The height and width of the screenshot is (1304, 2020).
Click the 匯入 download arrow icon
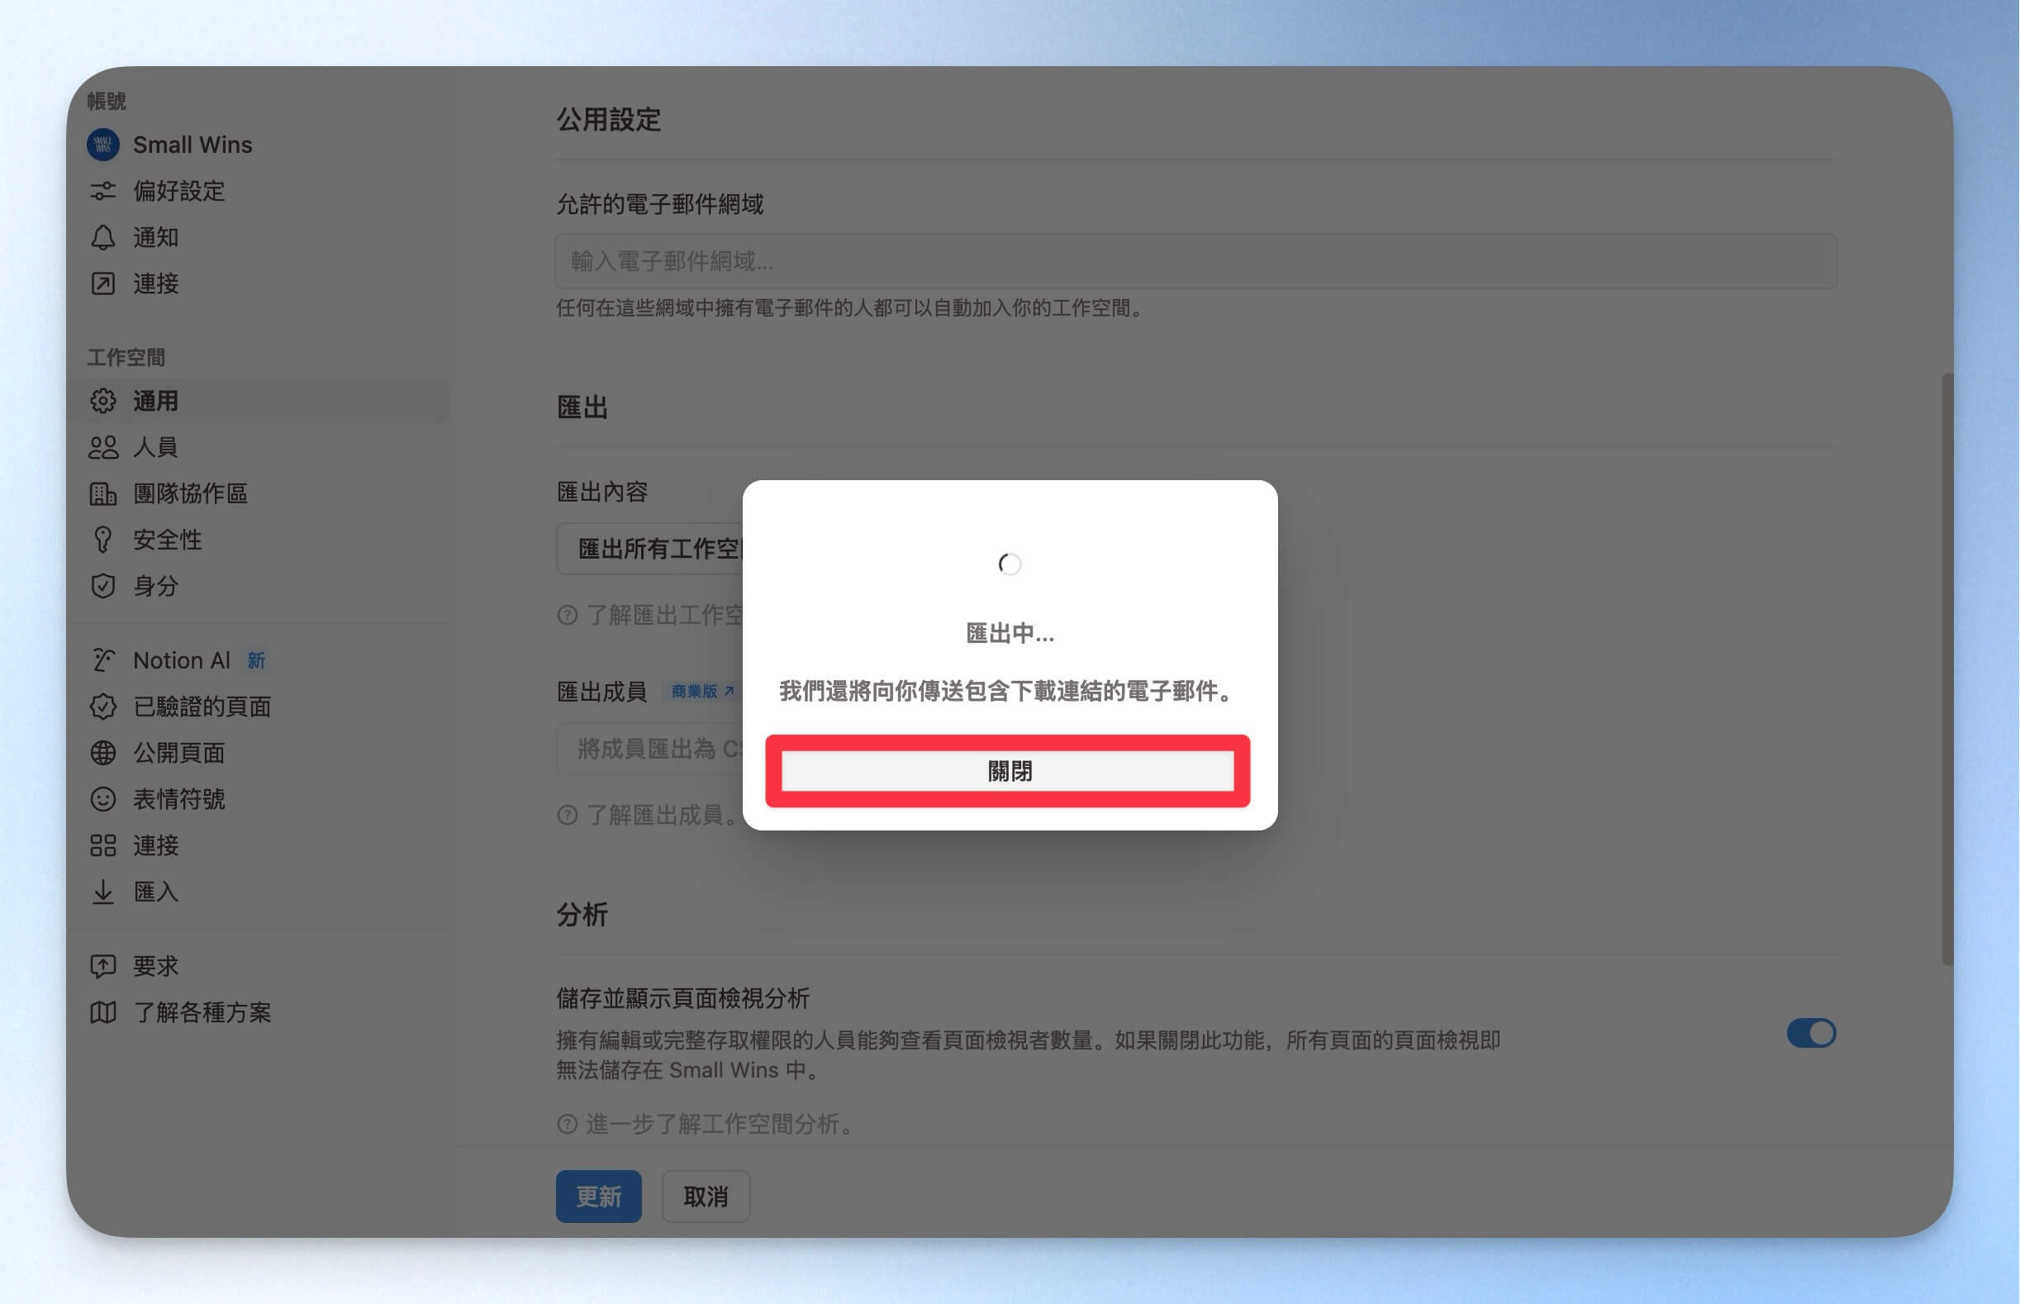click(102, 892)
